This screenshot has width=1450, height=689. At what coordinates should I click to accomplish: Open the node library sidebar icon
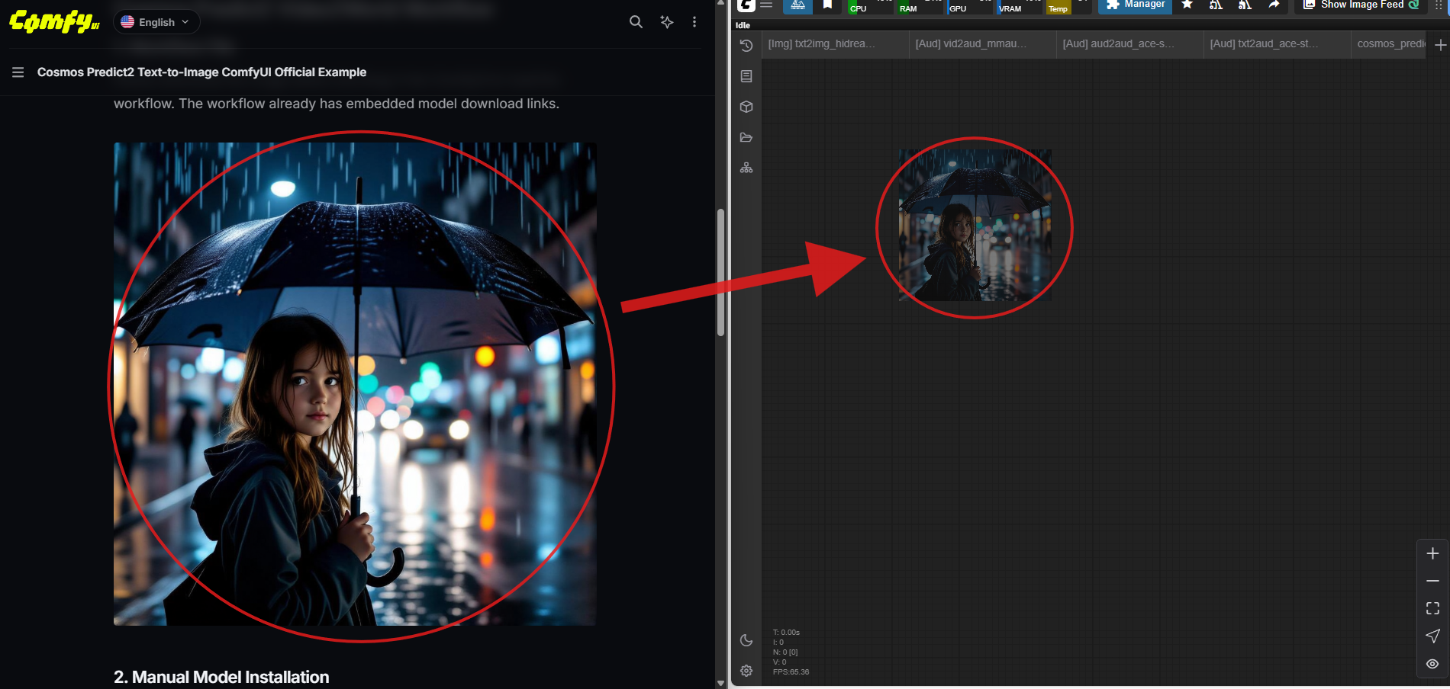[746, 76]
